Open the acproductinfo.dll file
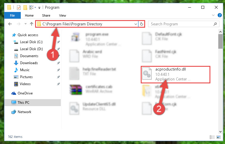225x144 pixels. [x=176, y=74]
